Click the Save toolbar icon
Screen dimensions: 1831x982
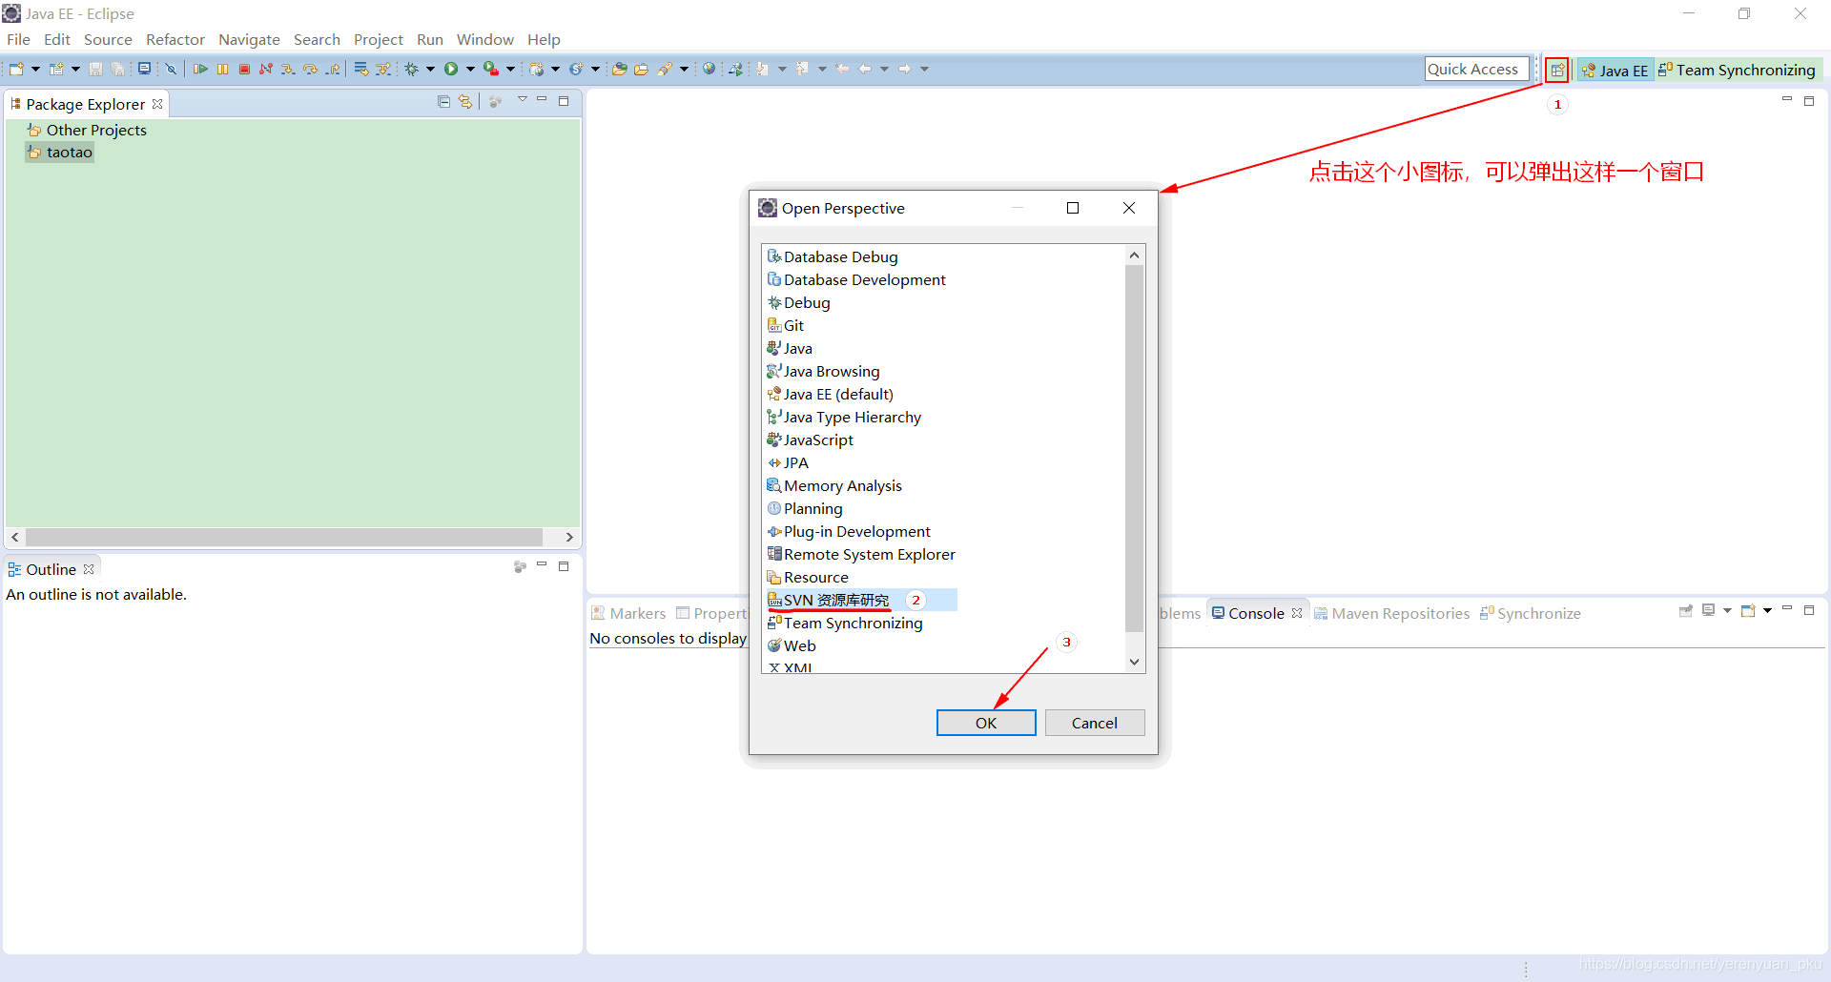pos(95,69)
